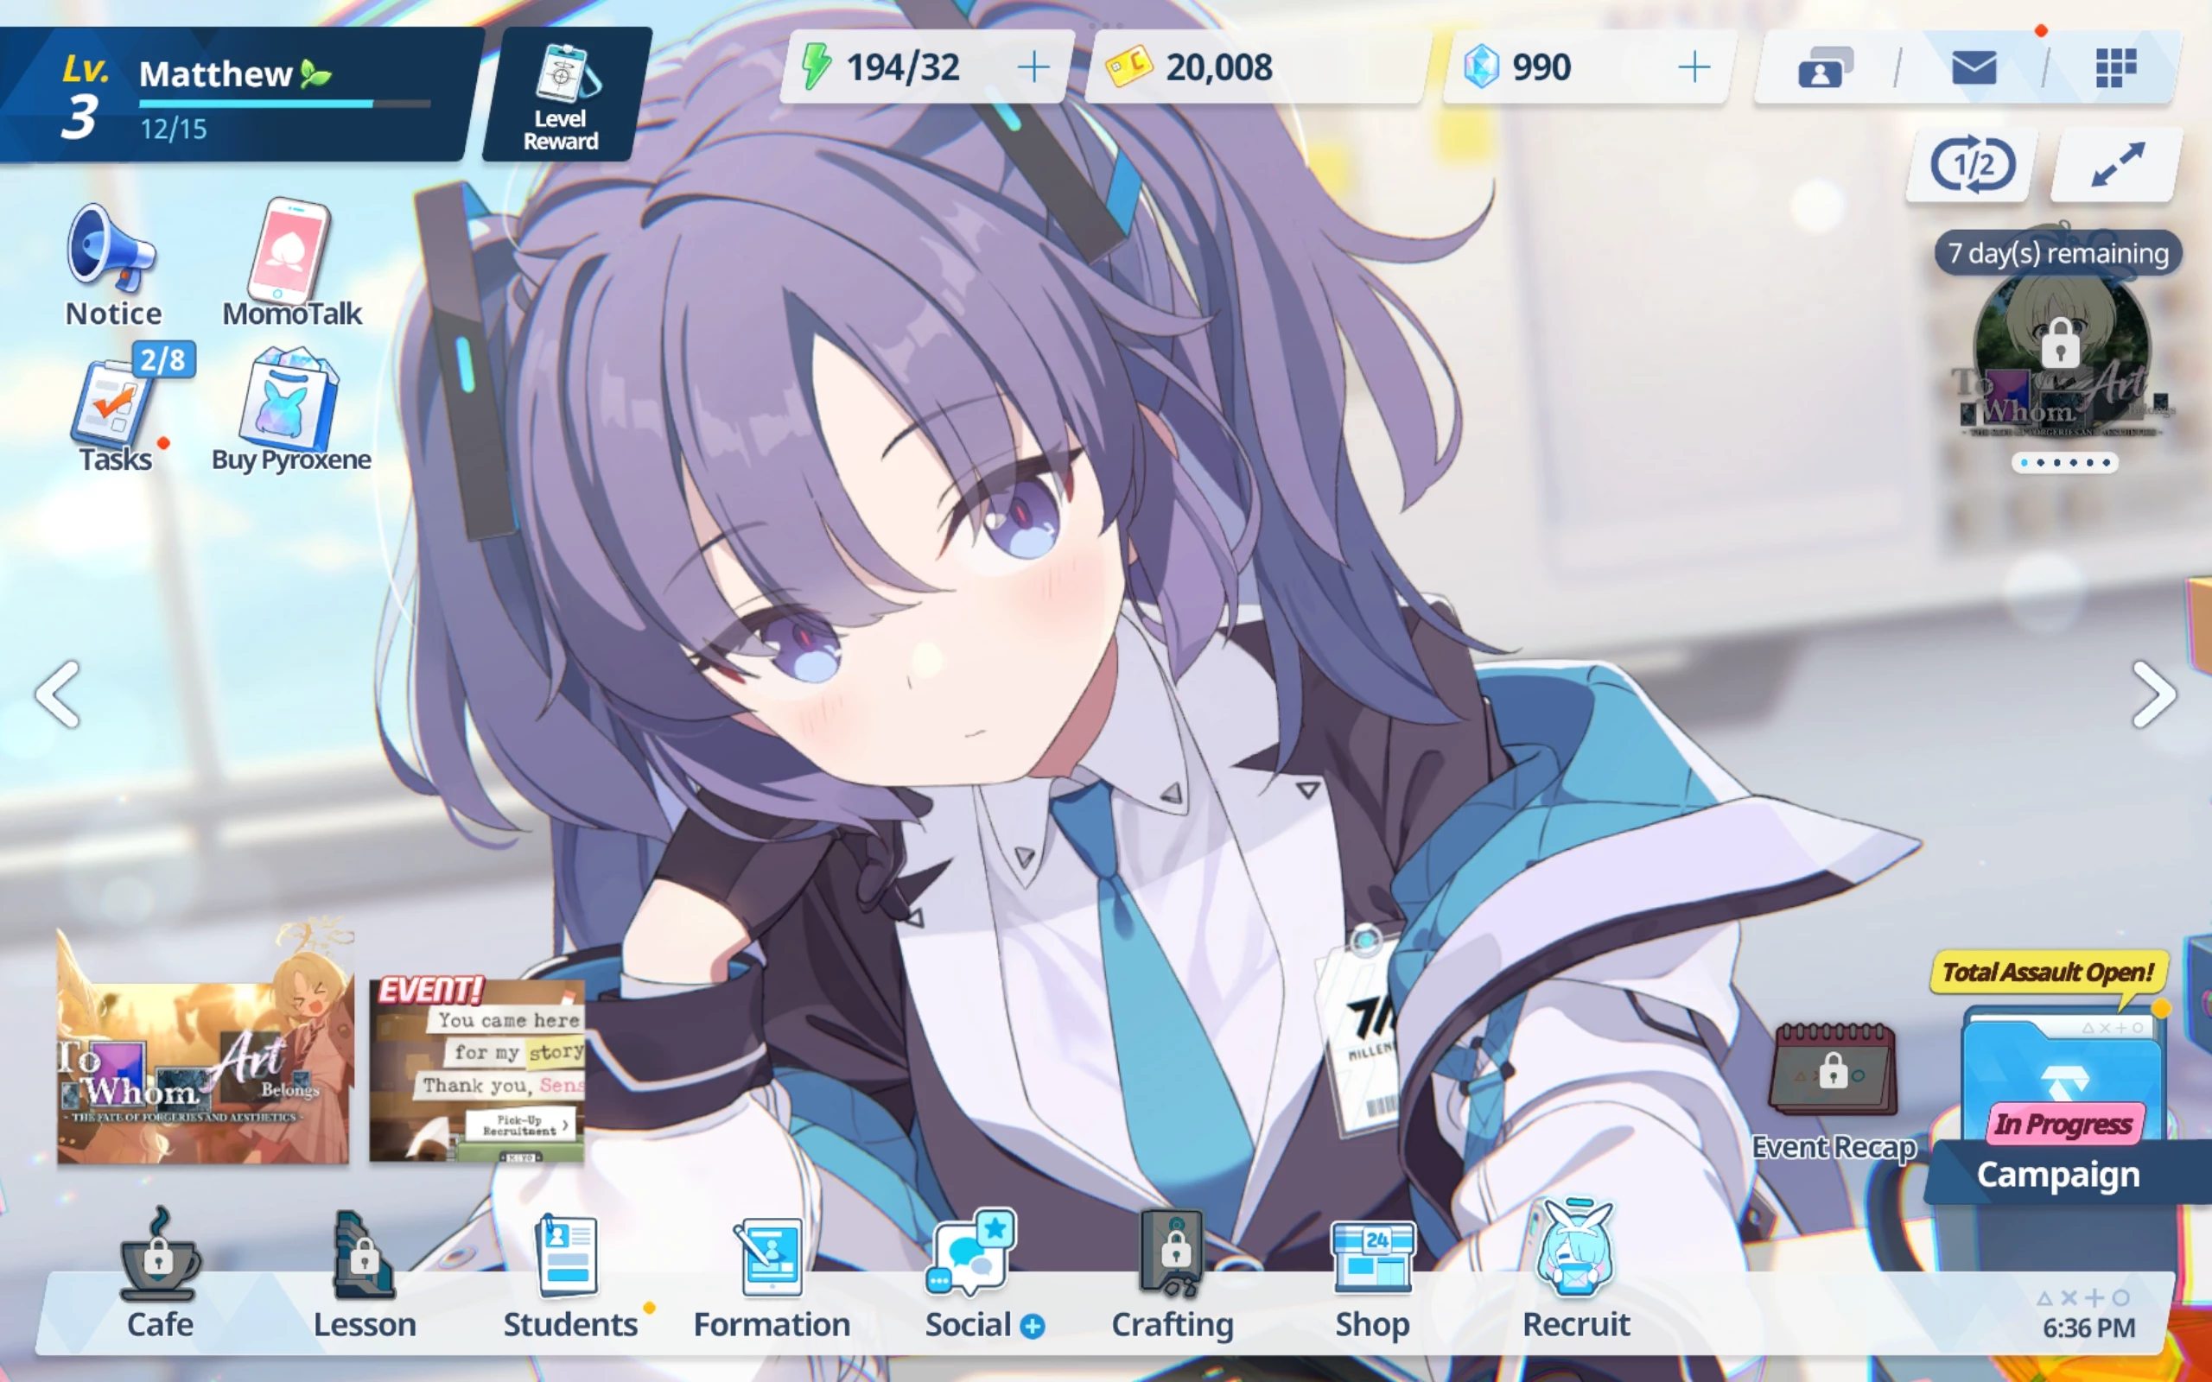Open the mail envelope icon
This screenshot has height=1382, width=2212.
click(x=1973, y=67)
